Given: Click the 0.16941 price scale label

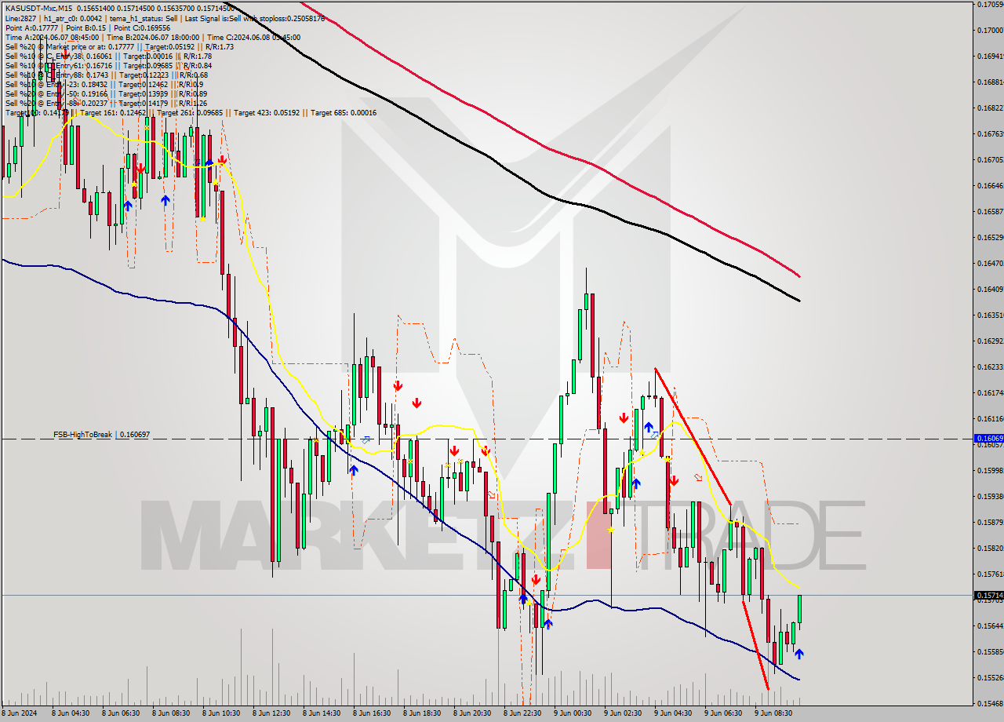Looking at the screenshot, I should click(990, 56).
